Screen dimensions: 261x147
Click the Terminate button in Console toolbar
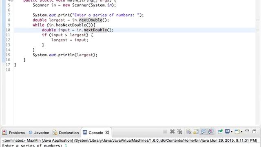click(x=165, y=132)
